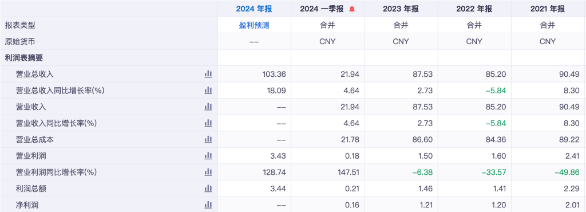Open chart icon for 营业利润 row
The height and width of the screenshot is (212, 586).
click(208, 156)
